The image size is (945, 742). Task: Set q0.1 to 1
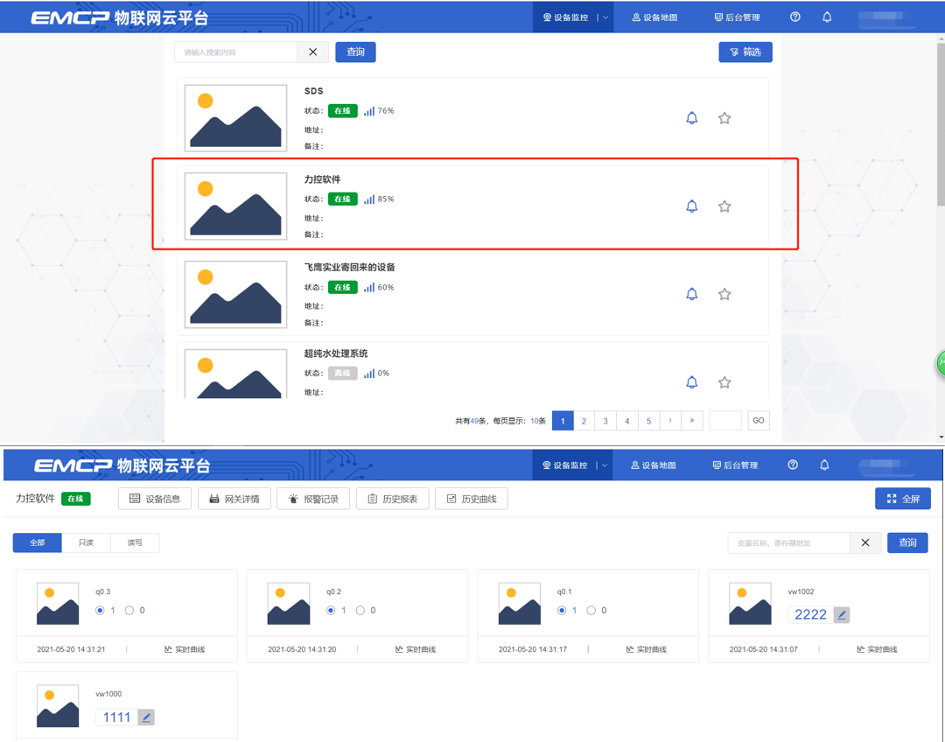(x=562, y=611)
